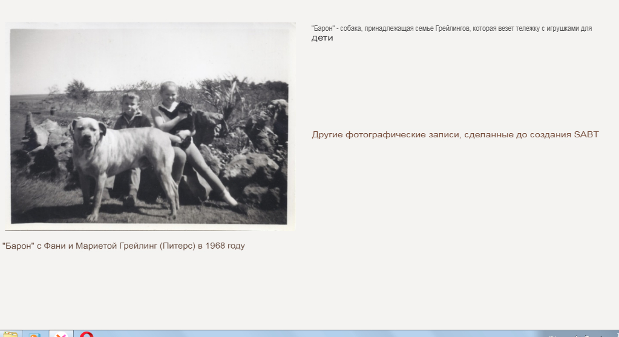Open the Opera browser from the taskbar
The height and width of the screenshot is (337, 619).
87,334
